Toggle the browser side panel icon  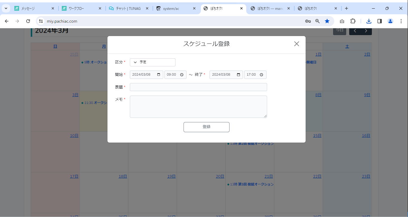(x=380, y=21)
